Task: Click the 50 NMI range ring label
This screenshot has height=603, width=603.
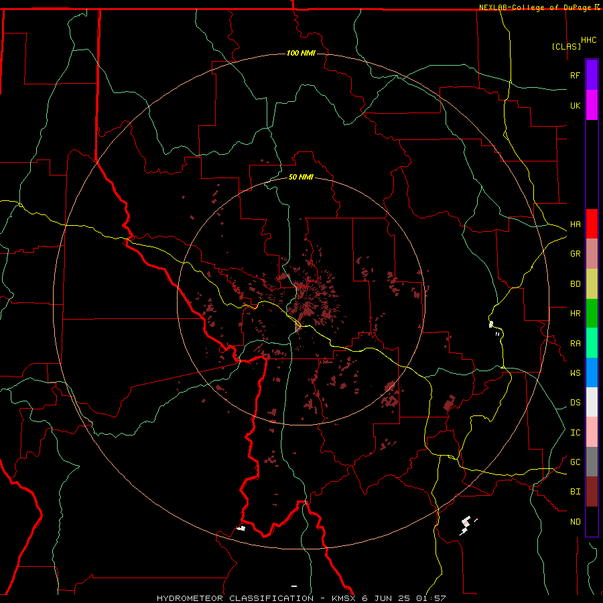Action: click(301, 177)
